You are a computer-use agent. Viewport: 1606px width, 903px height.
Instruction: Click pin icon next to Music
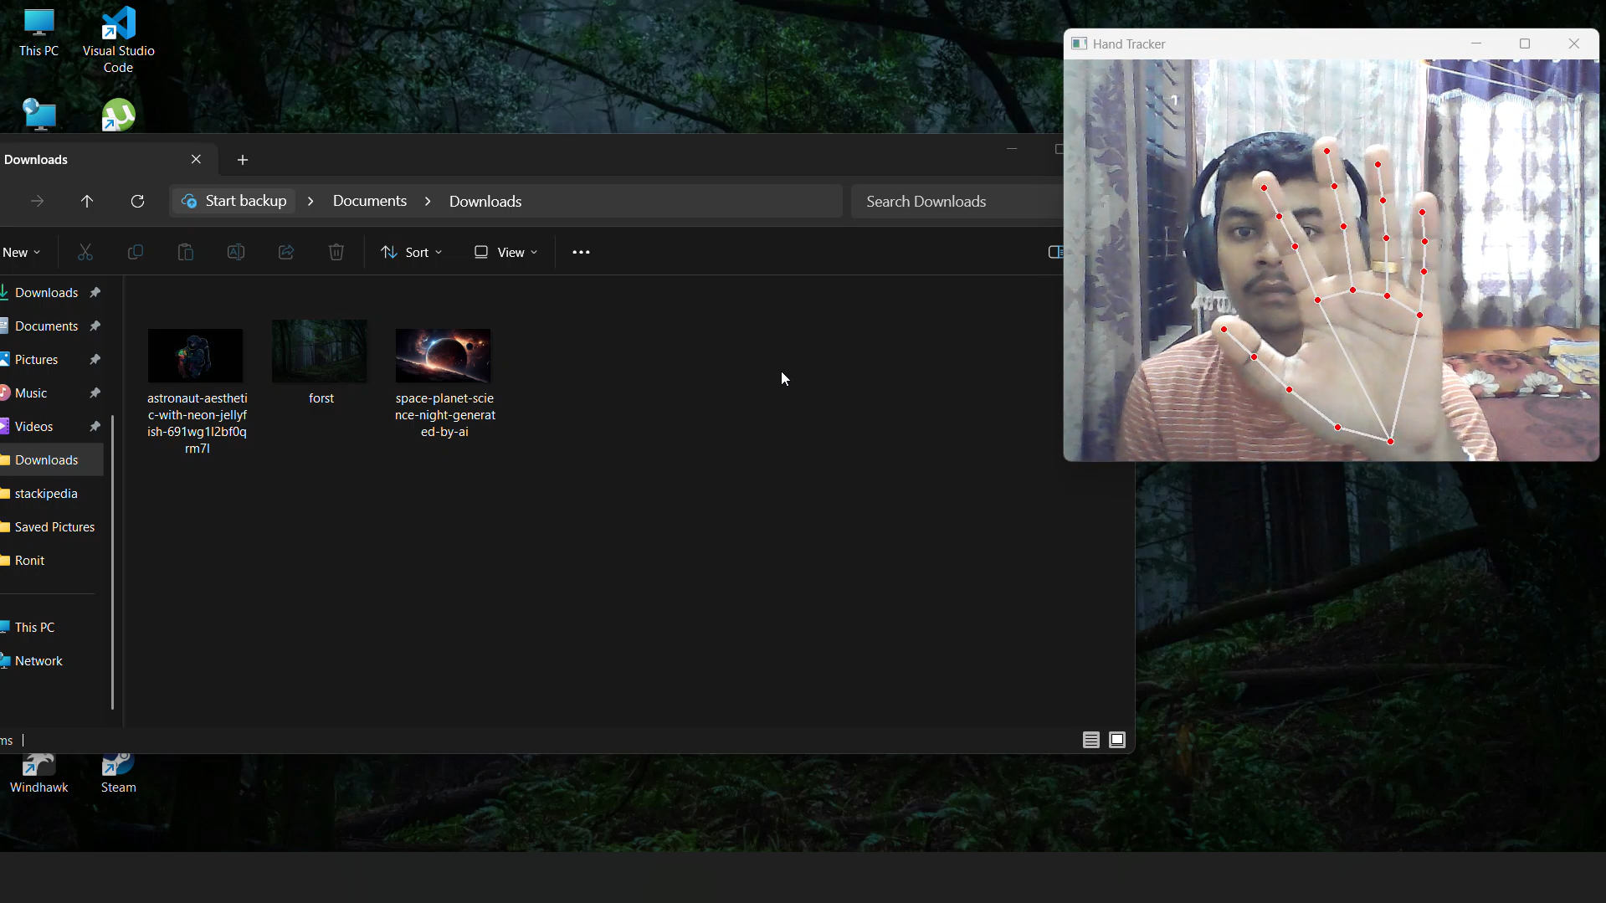[95, 393]
